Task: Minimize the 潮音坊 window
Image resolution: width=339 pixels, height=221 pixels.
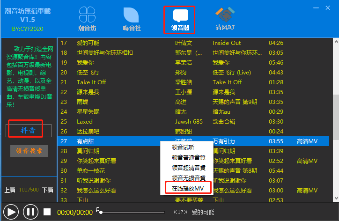Action: pos(316,8)
